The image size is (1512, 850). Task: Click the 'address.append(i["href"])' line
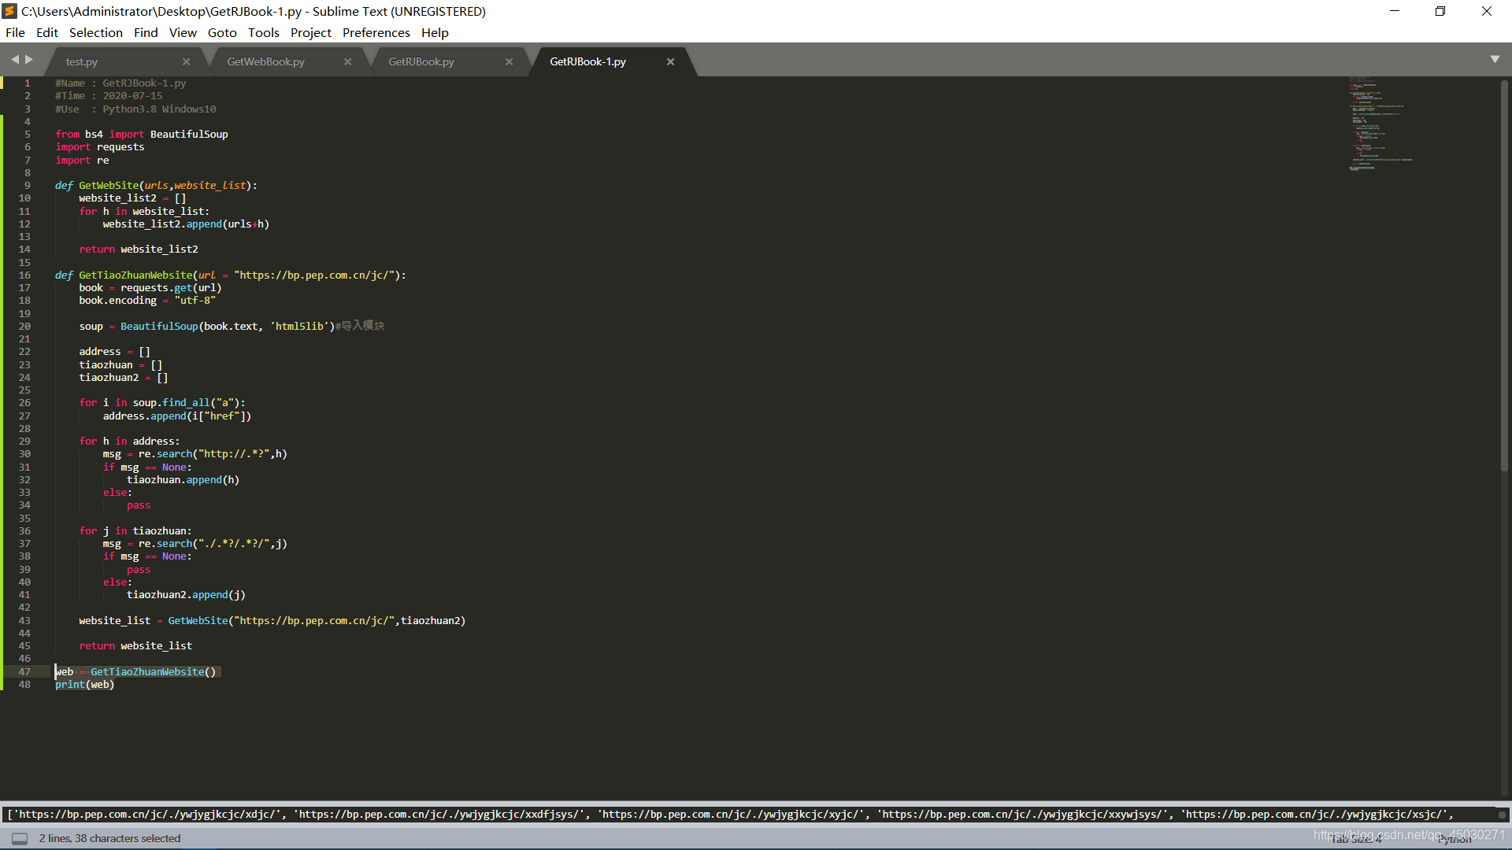(x=177, y=416)
